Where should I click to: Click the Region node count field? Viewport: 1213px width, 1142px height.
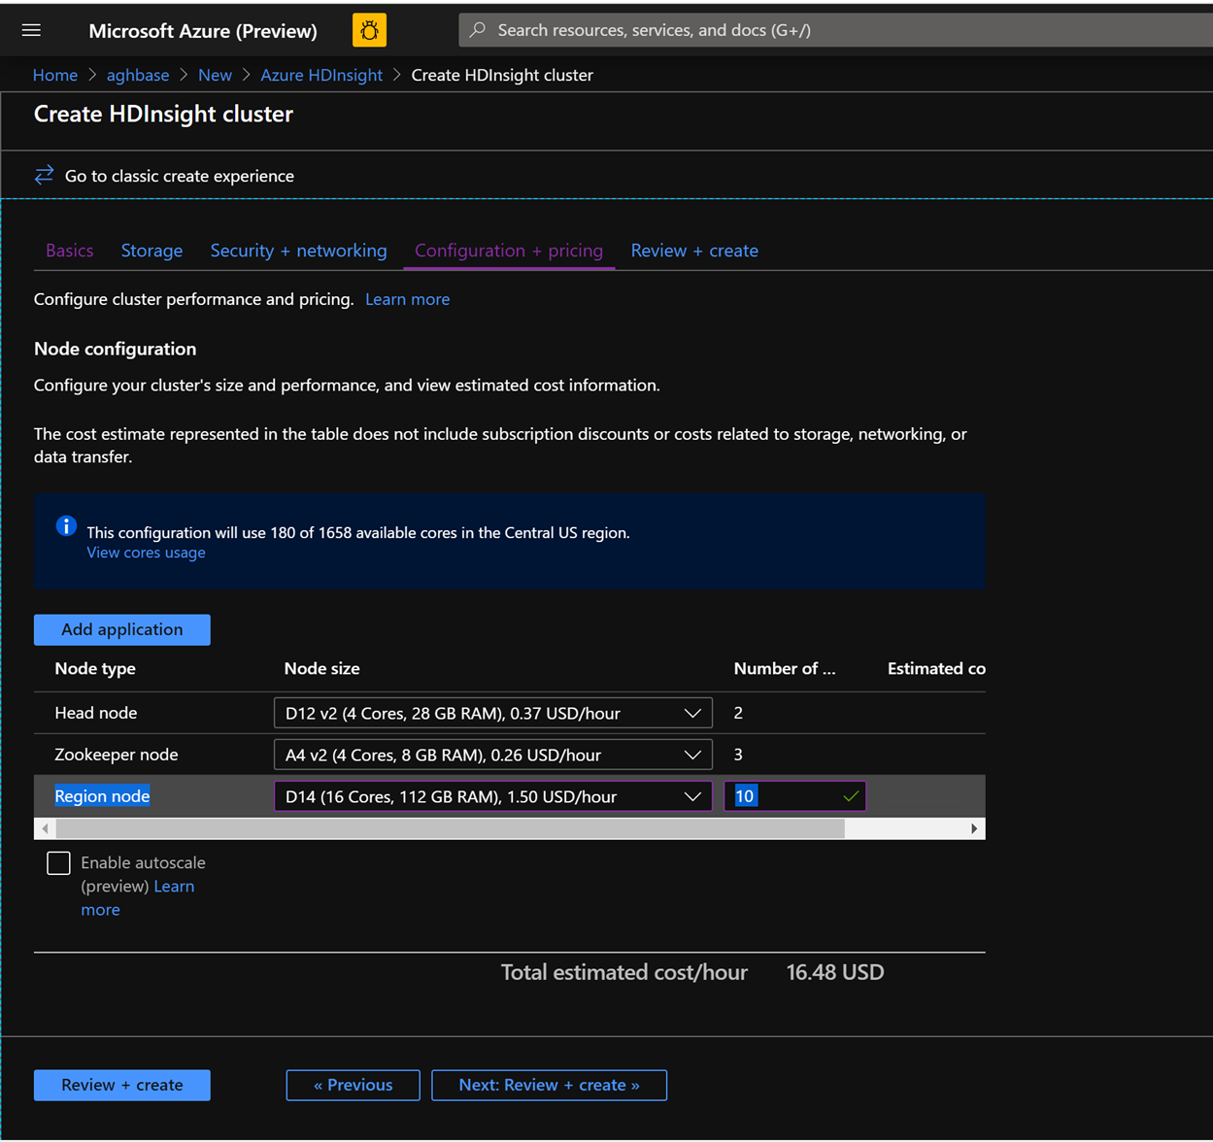click(x=794, y=796)
